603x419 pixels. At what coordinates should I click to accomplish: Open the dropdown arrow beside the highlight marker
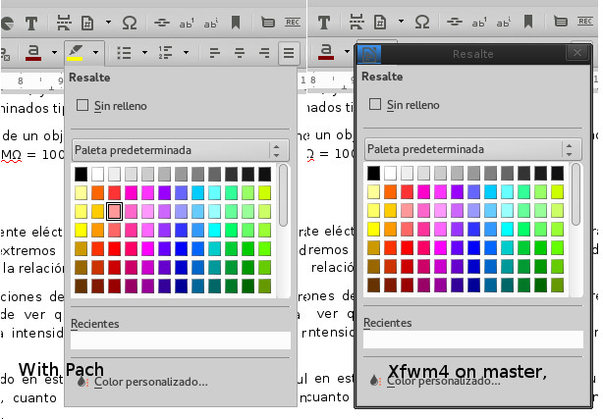point(95,53)
